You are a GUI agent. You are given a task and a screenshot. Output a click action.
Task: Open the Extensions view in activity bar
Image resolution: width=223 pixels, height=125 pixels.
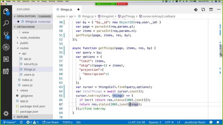[6, 59]
